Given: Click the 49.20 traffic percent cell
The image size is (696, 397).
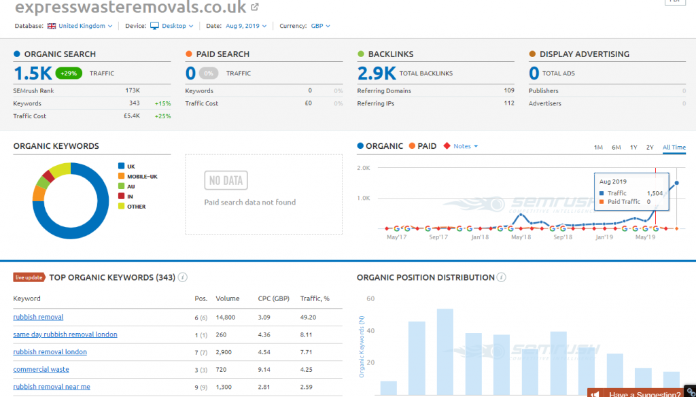Looking at the screenshot, I should pos(308,317).
